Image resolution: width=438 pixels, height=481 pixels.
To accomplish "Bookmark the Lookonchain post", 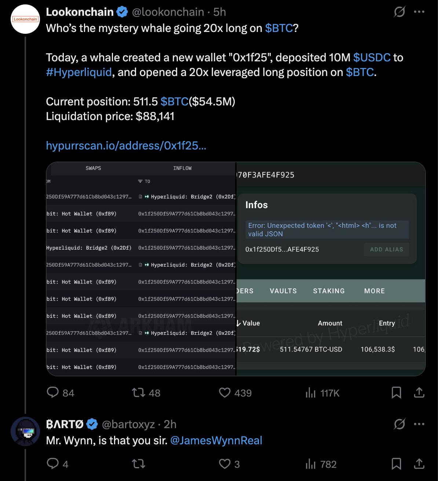I will (396, 393).
